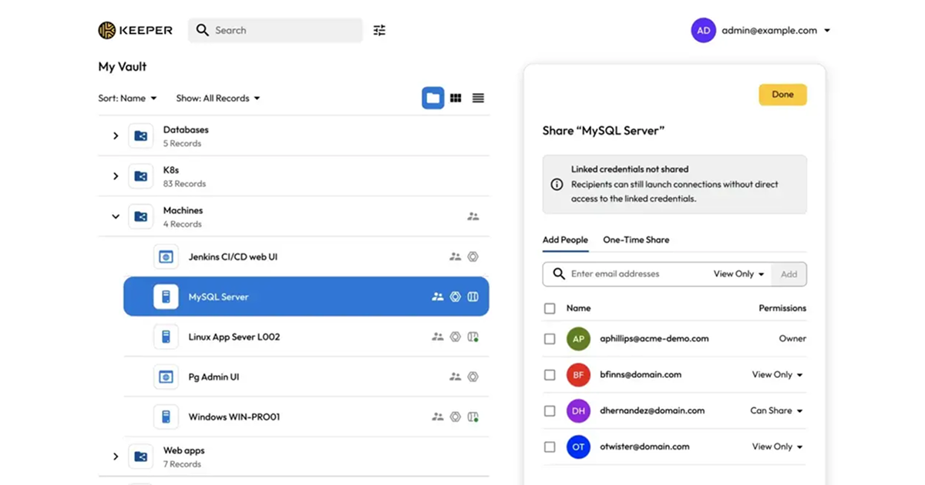Click the My Vault heading
925x485 pixels.
[x=123, y=67]
